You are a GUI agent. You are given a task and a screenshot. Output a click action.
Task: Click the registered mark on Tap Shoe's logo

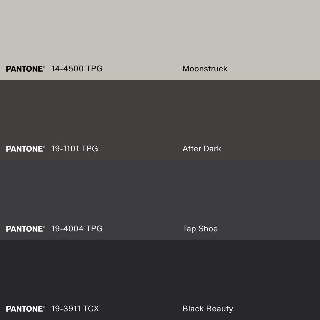(x=44, y=227)
